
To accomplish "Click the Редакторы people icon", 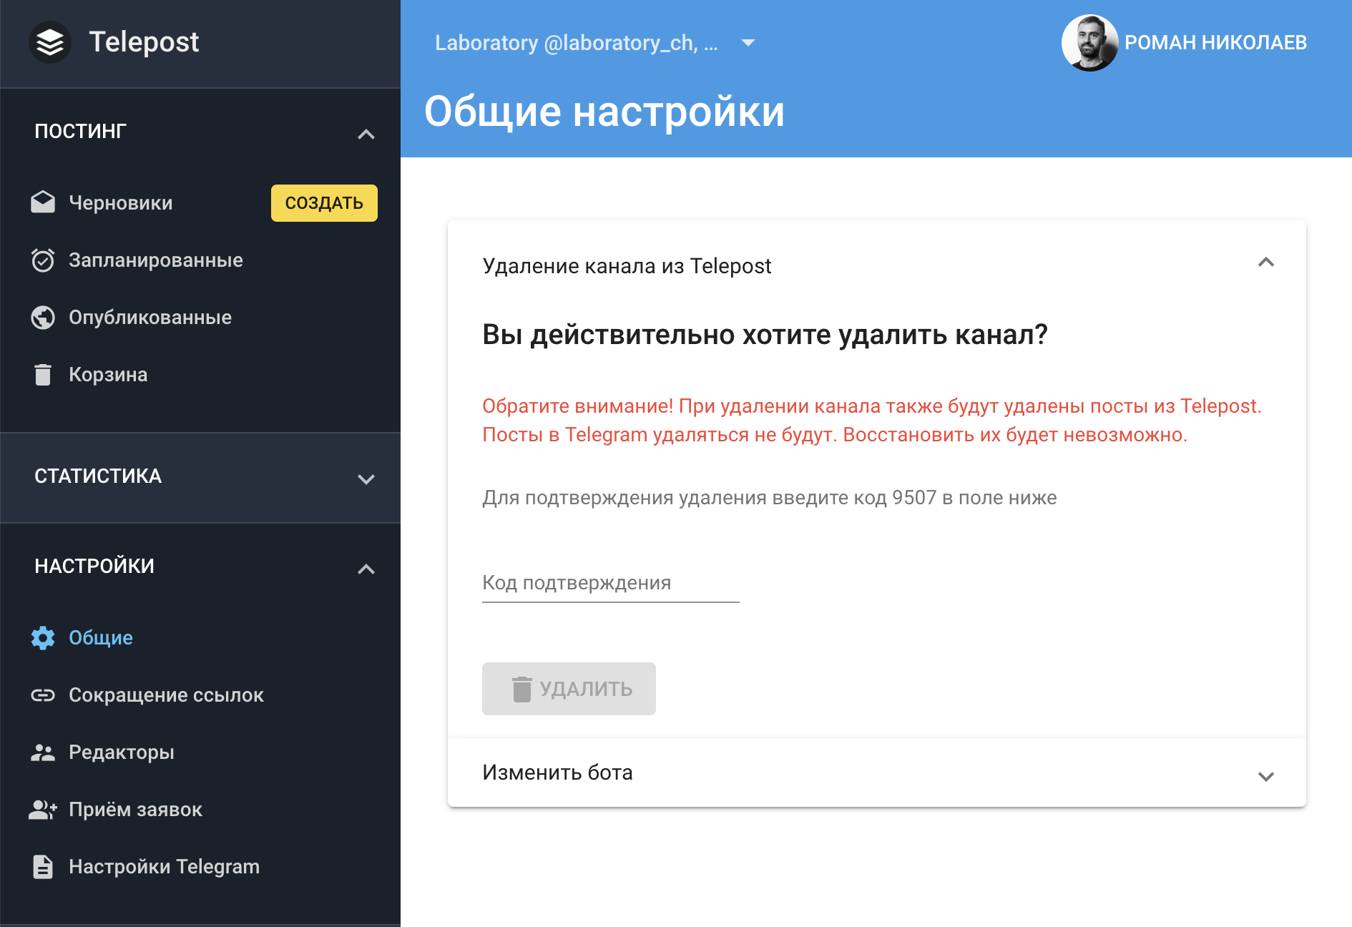I will coord(43,752).
